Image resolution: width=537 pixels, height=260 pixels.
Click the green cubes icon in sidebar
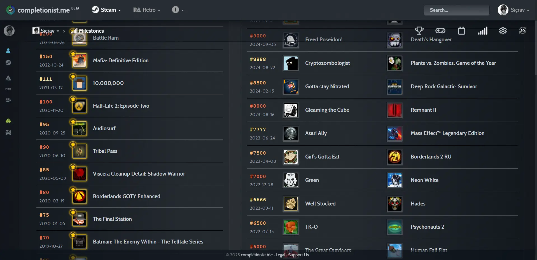8,121
